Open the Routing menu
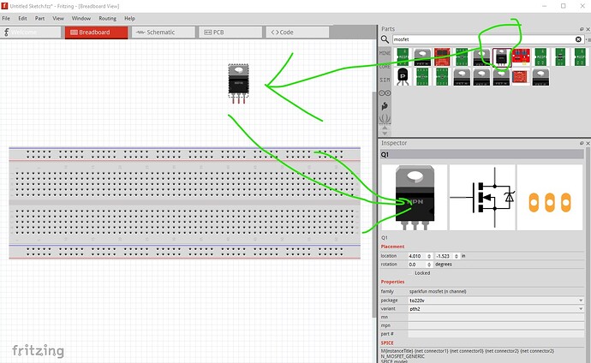 pyautogui.click(x=107, y=18)
